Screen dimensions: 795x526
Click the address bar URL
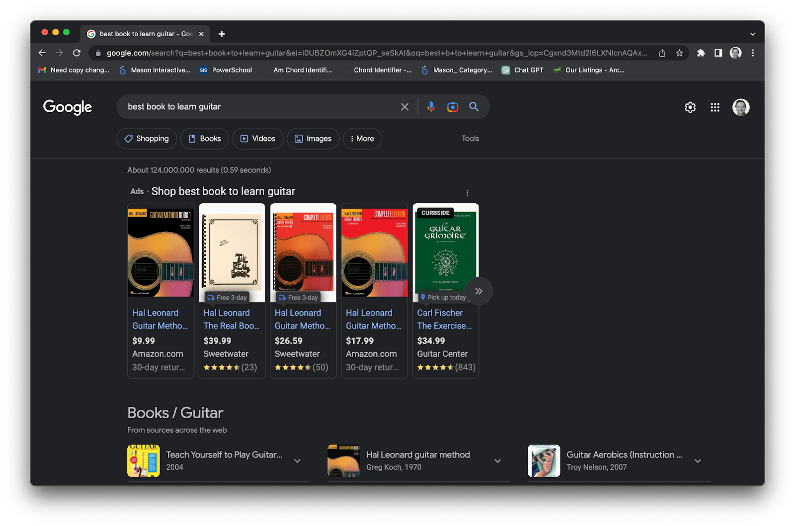377,53
